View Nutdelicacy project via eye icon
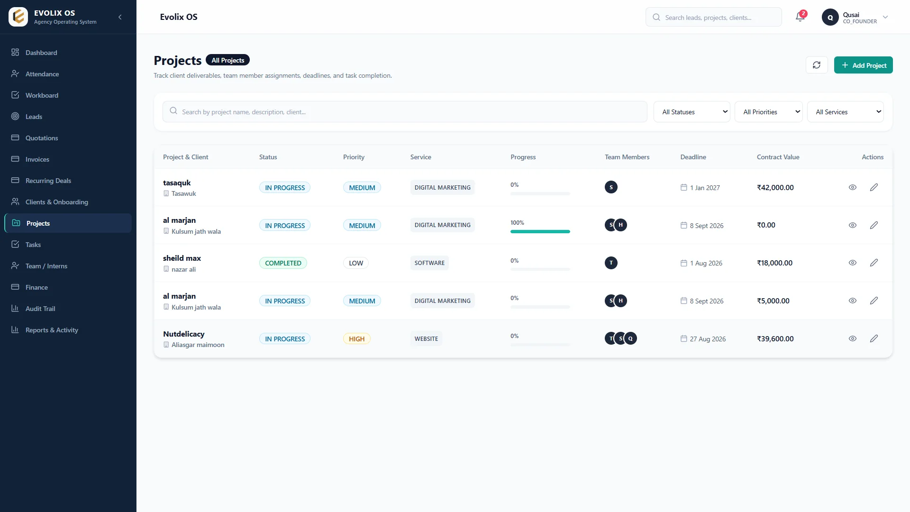The height and width of the screenshot is (512, 910). click(852, 338)
